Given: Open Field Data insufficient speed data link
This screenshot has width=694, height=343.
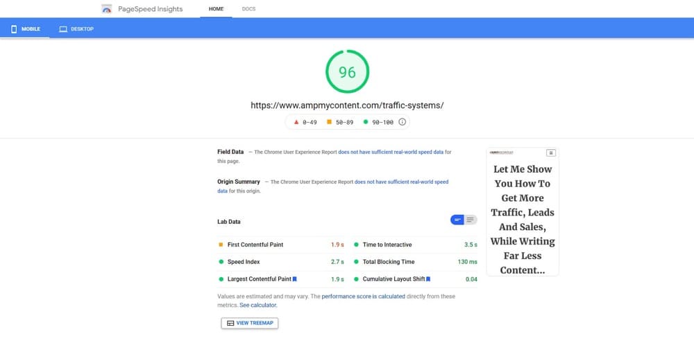Looking at the screenshot, I should [x=391, y=152].
